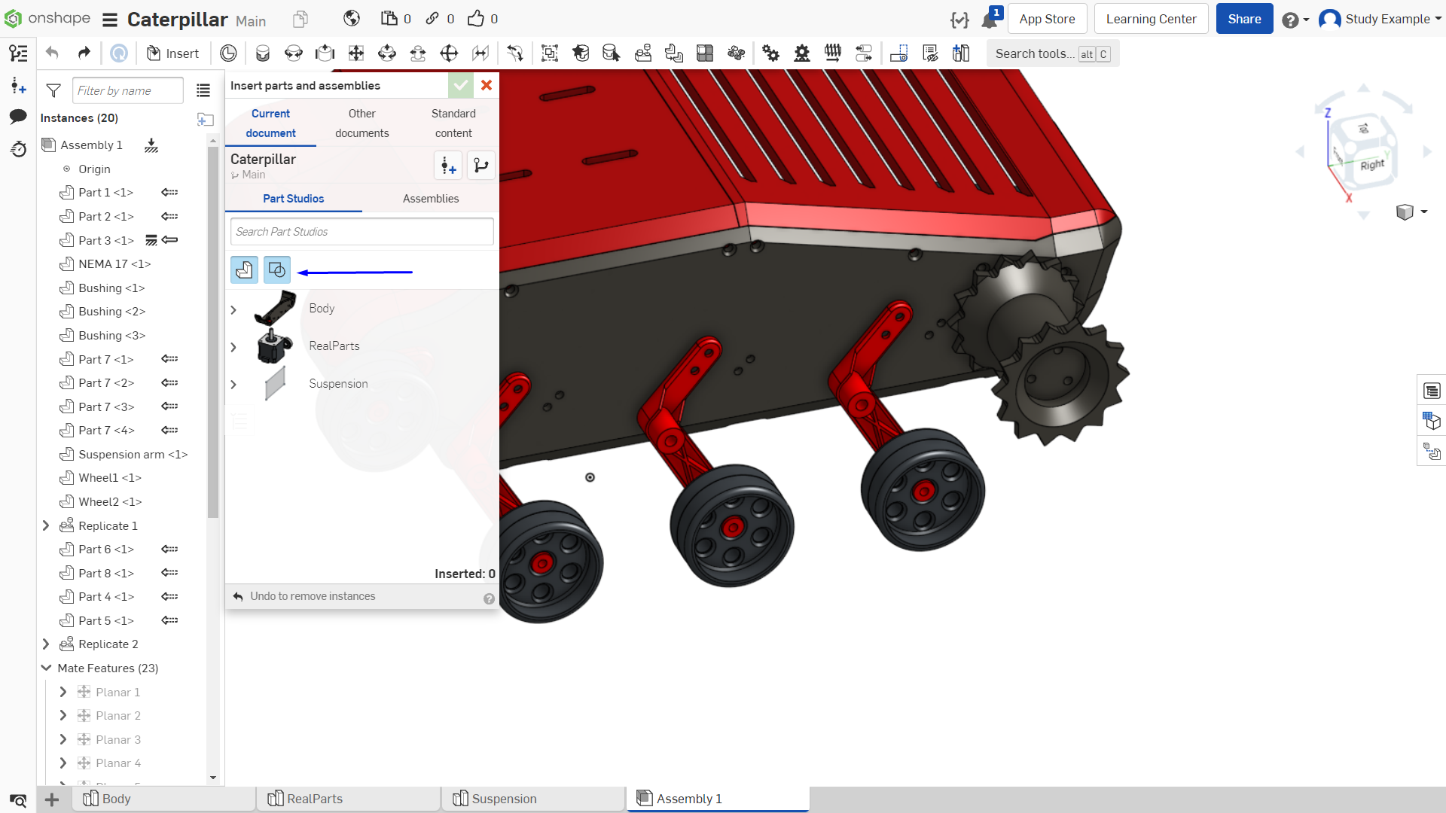Expand the Body part studio row
The image size is (1446, 813).
point(233,310)
